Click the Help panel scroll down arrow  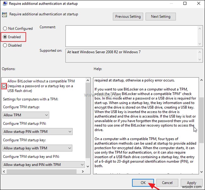[202, 172]
